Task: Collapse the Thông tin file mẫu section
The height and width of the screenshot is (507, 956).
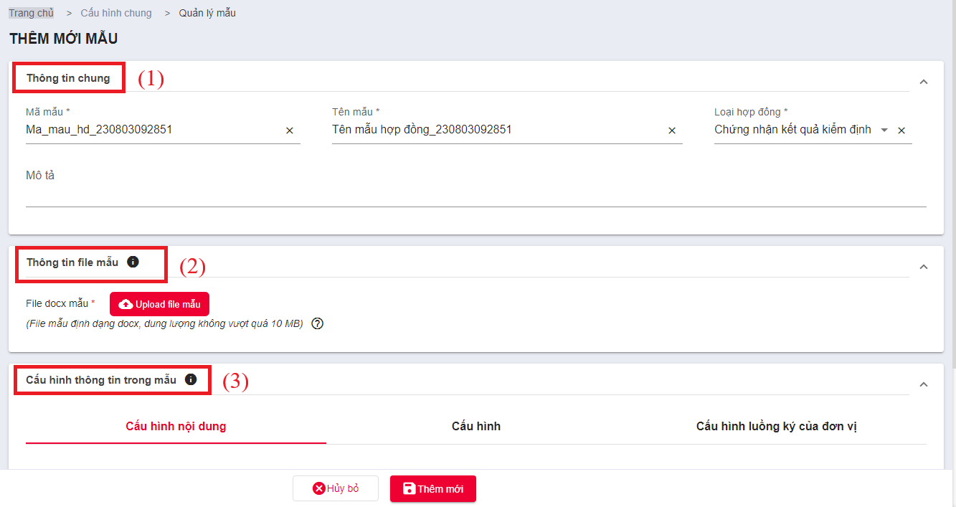Action: (x=924, y=267)
